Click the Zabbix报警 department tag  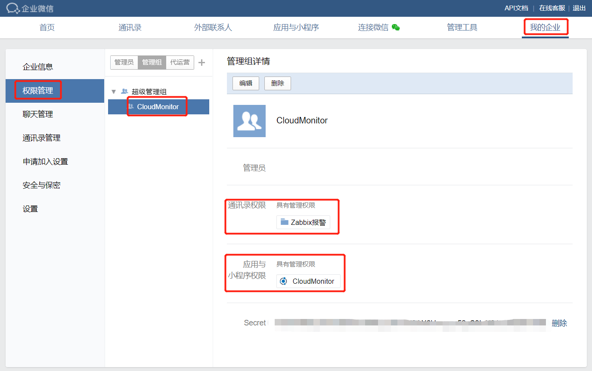point(304,222)
